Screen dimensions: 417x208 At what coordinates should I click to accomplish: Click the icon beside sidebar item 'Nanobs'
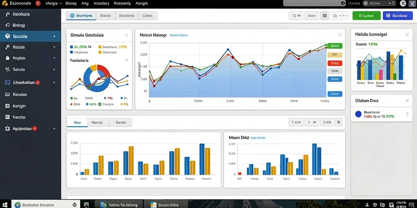7,117
